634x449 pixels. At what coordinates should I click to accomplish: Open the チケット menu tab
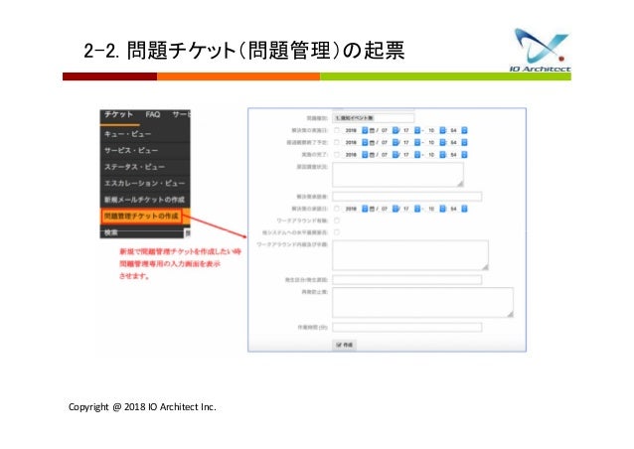coord(119,115)
